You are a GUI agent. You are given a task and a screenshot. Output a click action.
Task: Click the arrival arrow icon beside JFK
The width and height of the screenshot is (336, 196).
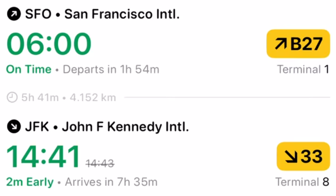[14, 127]
